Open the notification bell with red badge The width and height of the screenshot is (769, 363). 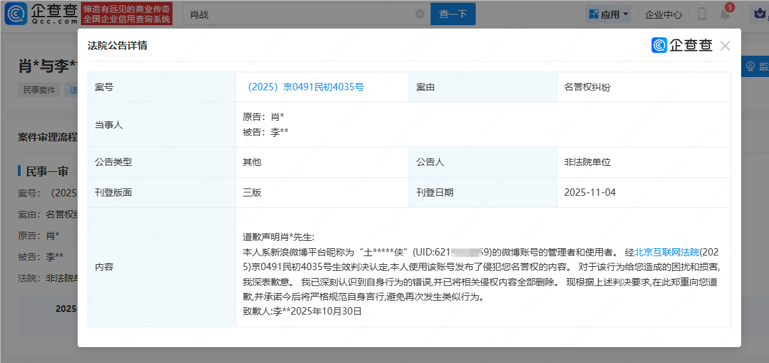(x=725, y=15)
